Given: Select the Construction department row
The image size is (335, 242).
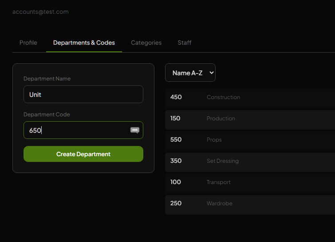Looking at the screenshot, I should (x=250, y=99).
